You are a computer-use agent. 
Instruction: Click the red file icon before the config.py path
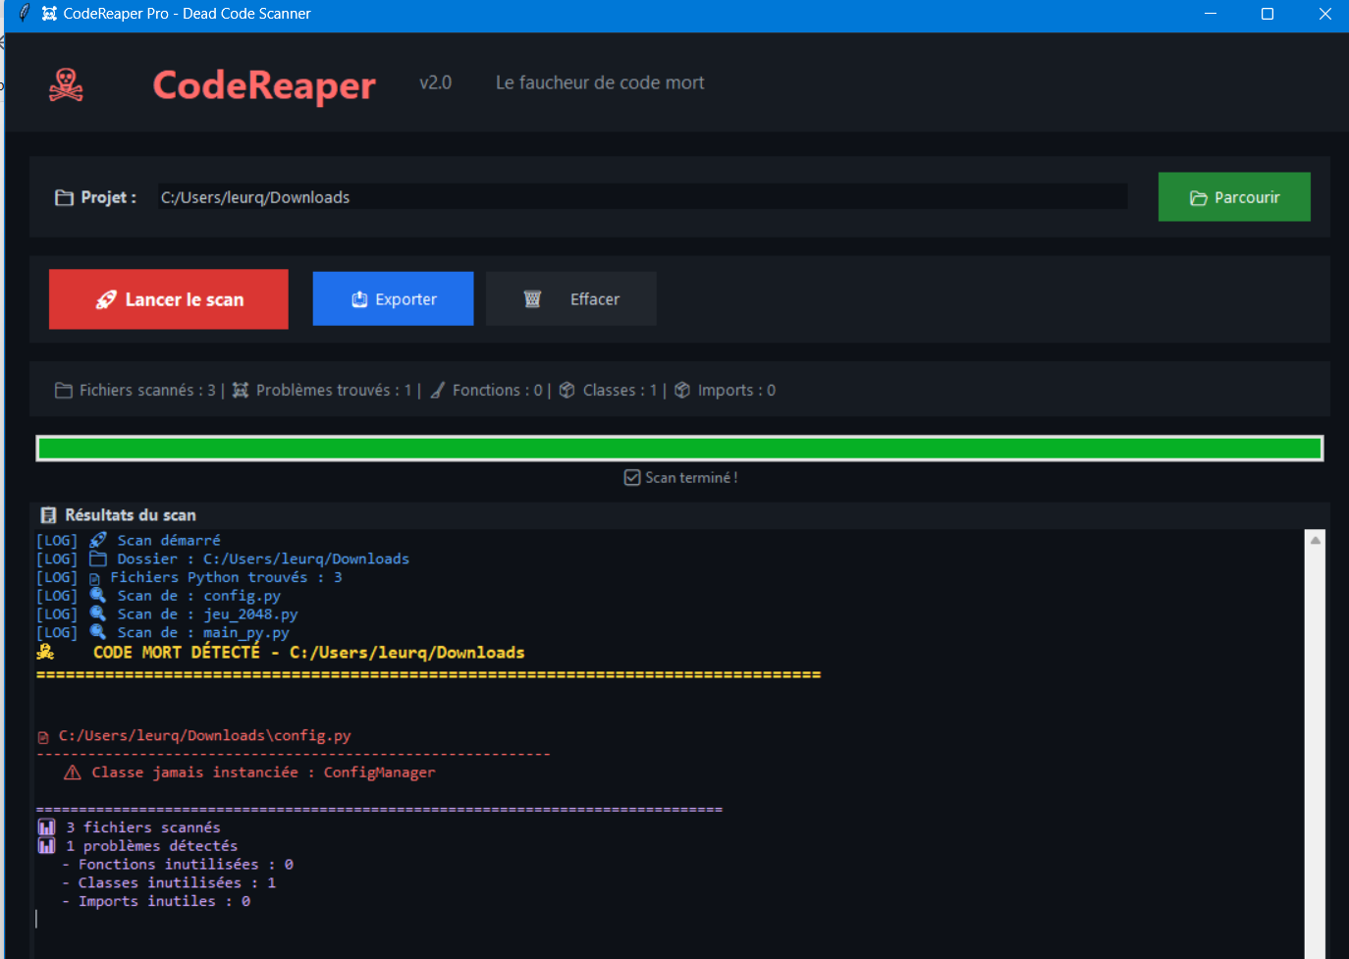[43, 737]
